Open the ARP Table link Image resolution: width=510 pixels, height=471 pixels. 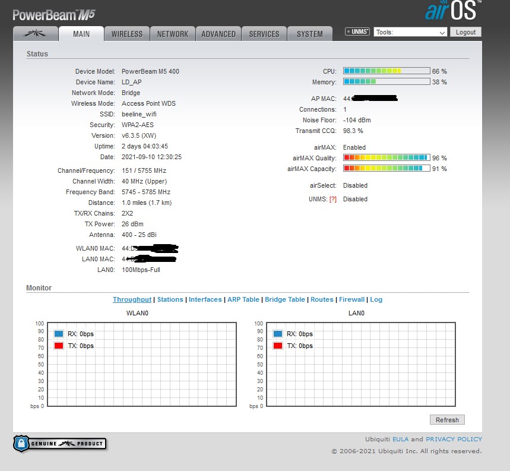[x=243, y=299]
